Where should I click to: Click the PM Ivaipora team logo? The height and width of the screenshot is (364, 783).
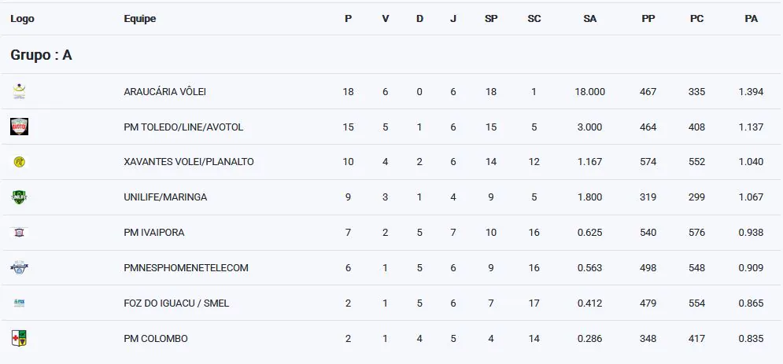pyautogui.click(x=19, y=233)
